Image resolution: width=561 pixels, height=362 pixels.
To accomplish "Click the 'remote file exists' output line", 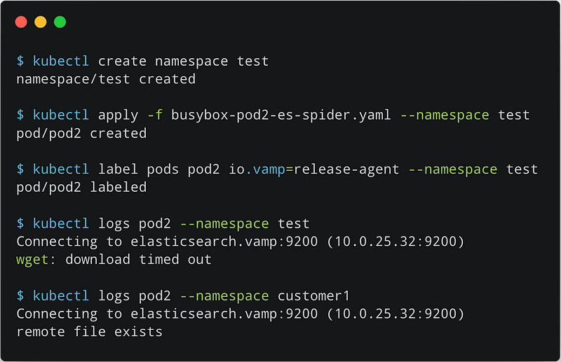I will pyautogui.click(x=90, y=332).
